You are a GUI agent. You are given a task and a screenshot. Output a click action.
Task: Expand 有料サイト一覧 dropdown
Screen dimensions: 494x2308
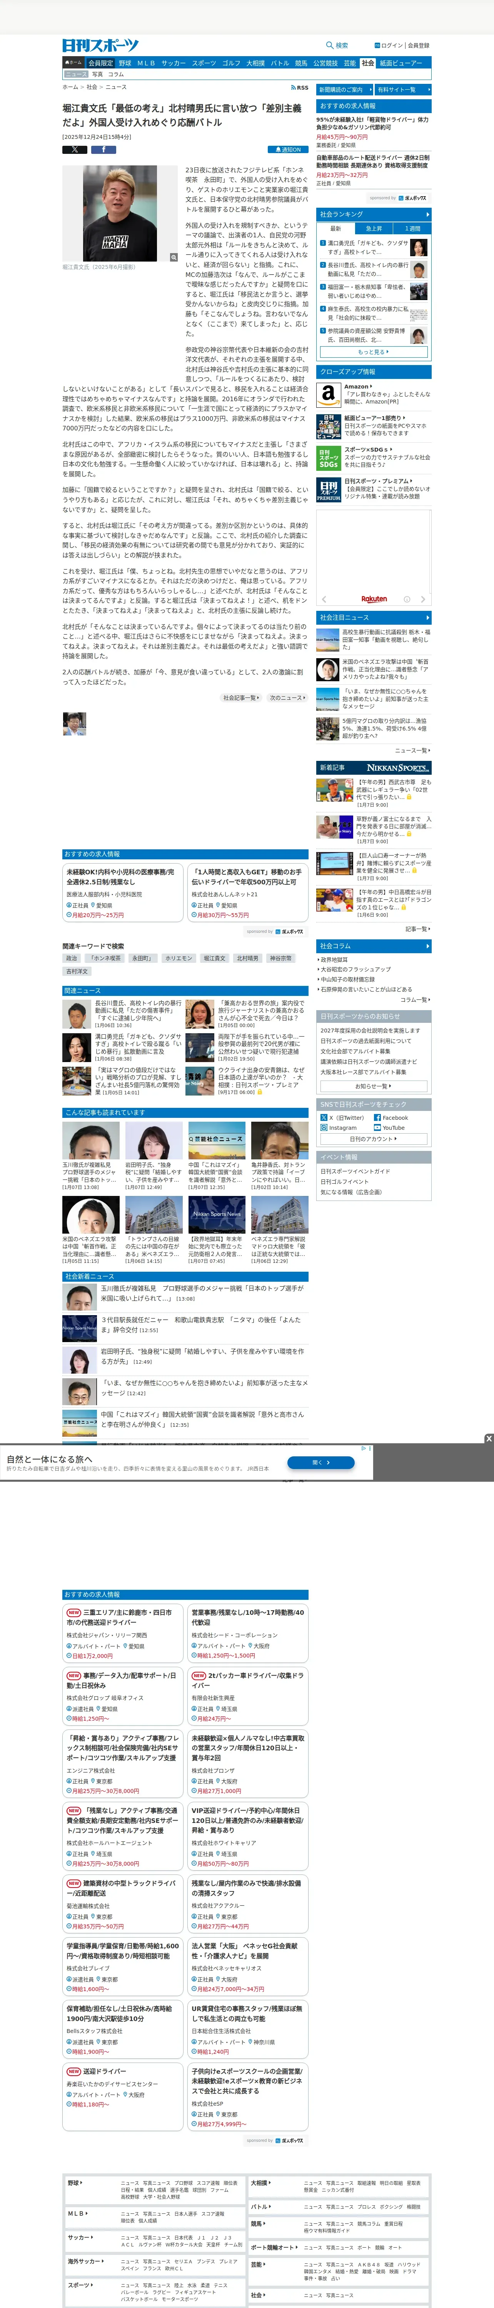coord(402,90)
